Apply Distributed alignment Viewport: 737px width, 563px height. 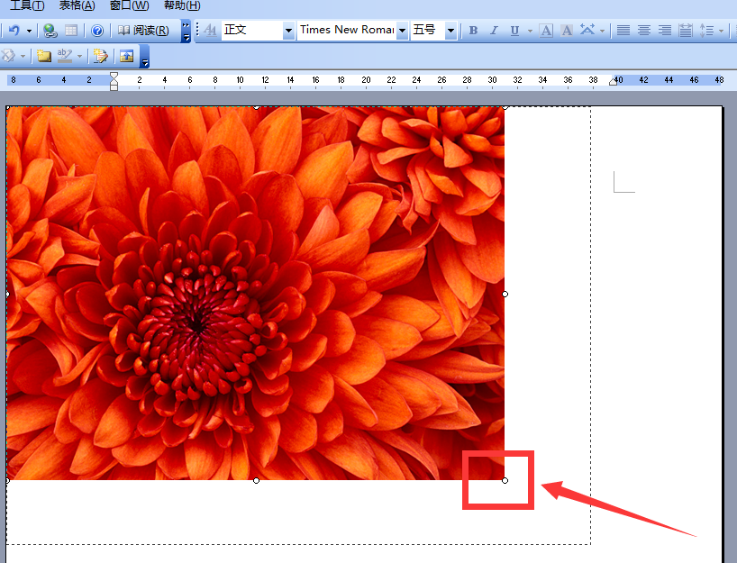(686, 31)
